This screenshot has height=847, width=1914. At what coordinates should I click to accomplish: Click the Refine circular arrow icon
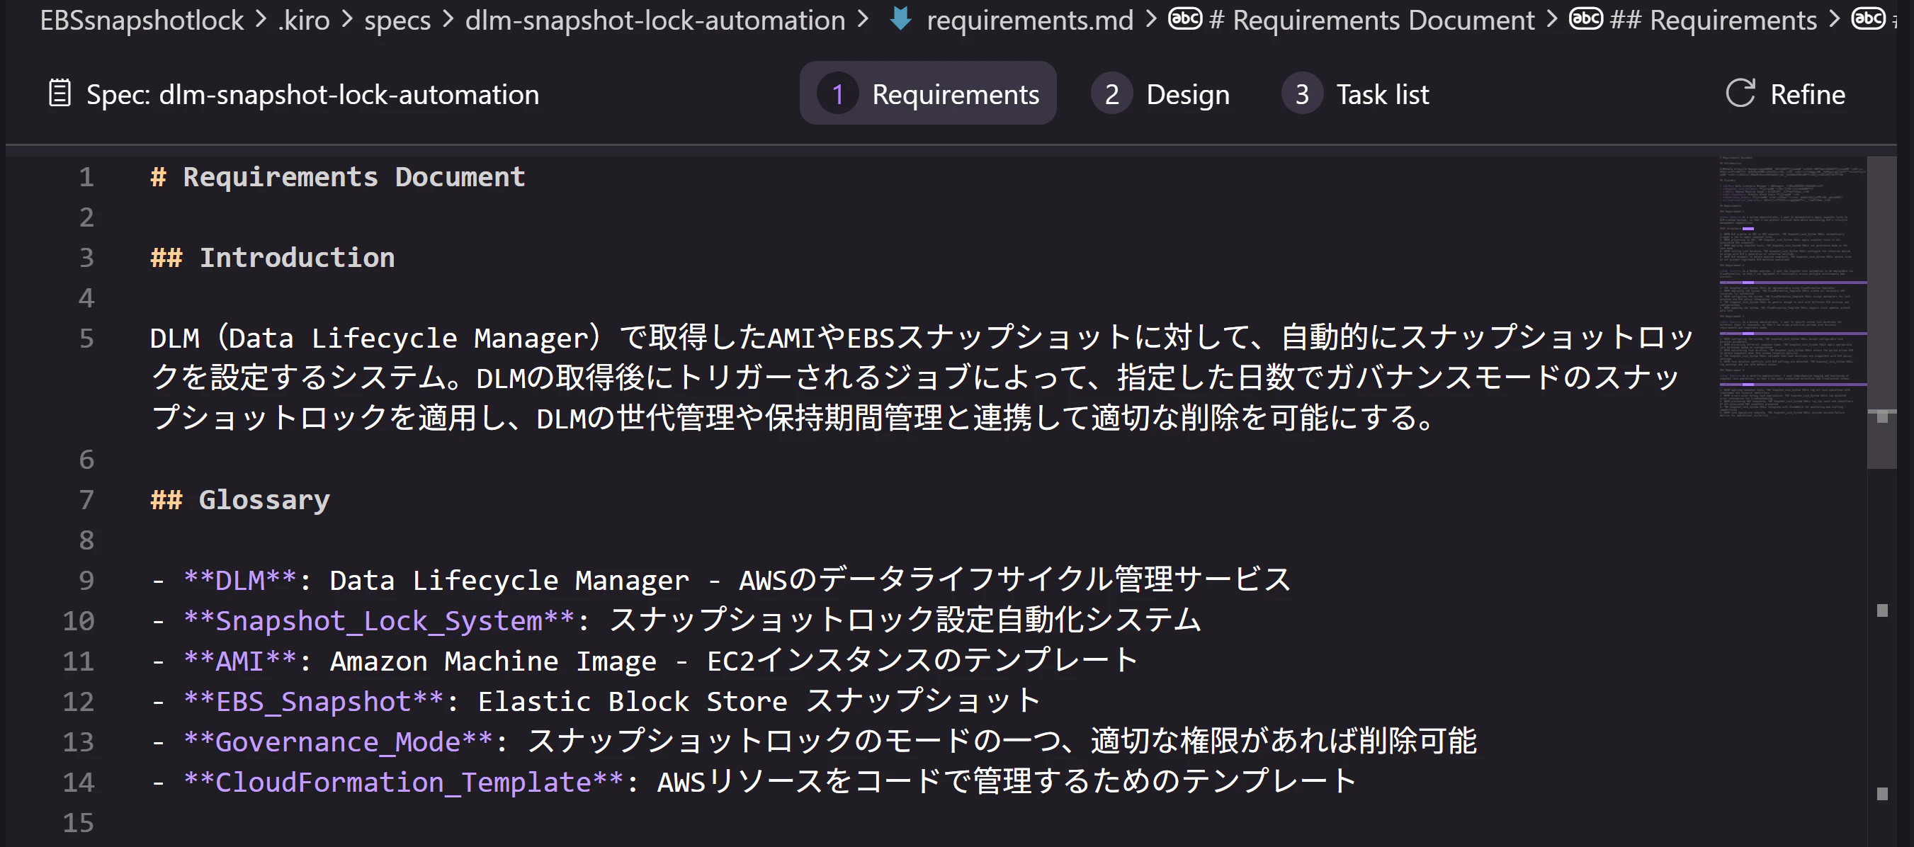(x=1740, y=93)
